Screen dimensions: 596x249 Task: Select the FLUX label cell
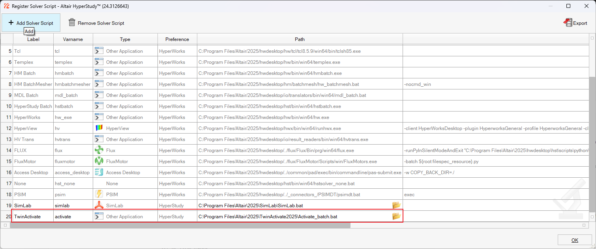point(34,150)
